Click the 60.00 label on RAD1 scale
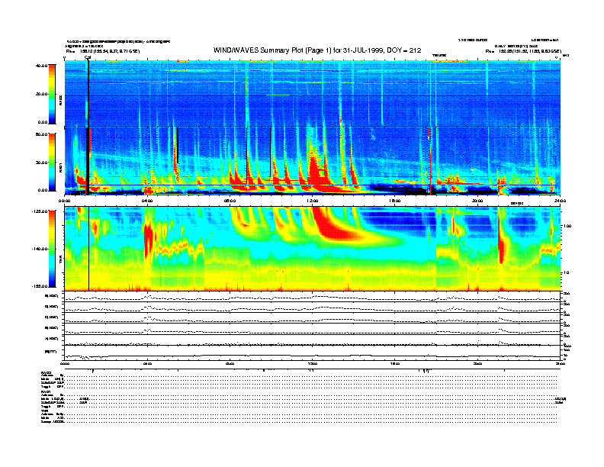 click(x=41, y=134)
